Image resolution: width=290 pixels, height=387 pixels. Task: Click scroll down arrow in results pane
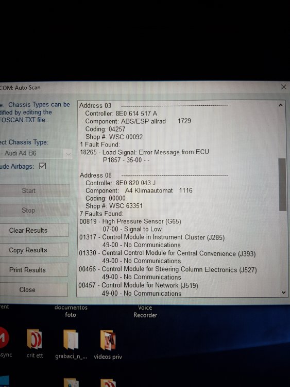point(284,292)
